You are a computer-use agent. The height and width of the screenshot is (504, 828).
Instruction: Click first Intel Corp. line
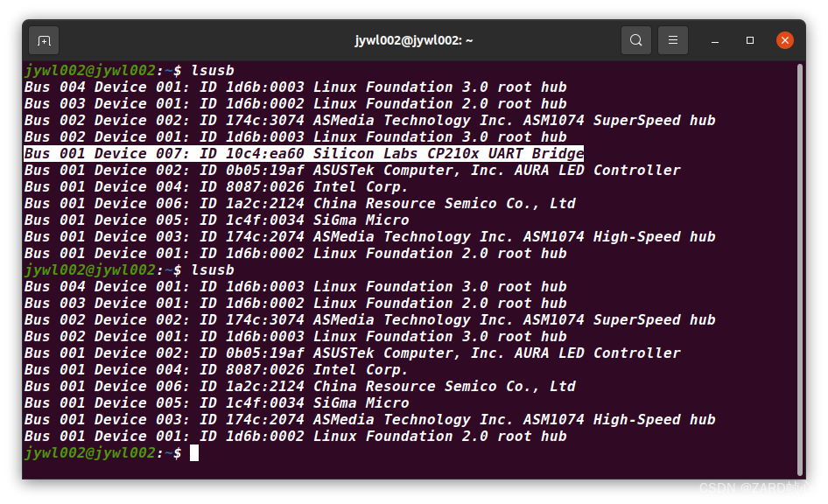[x=216, y=187]
